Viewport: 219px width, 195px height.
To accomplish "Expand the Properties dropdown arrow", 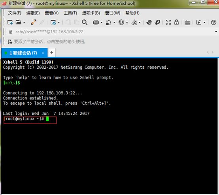I will [x=59, y=22].
